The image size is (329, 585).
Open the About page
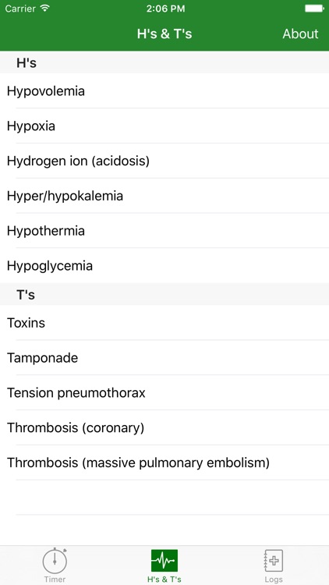[x=300, y=34]
